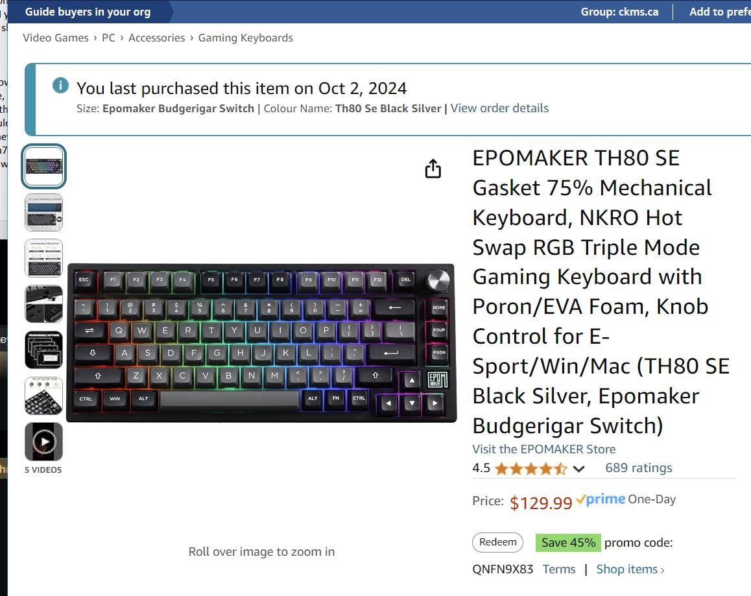
Task: Select the fifth thumbnail with stacked layers
Action: pos(43,350)
